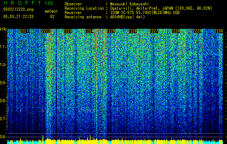This screenshot has width=227, height=144.
Task: Click the 'Receiver' field label
Action: pyautogui.click(x=73, y=13)
